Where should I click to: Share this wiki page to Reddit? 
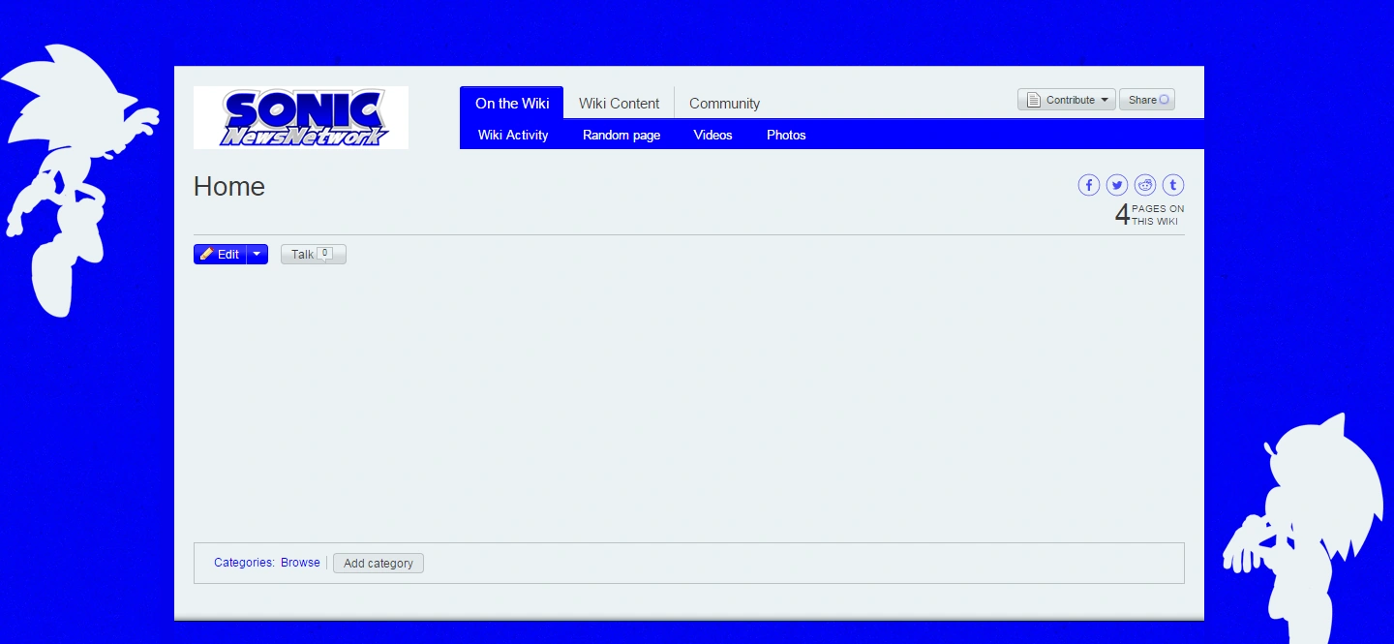(1145, 185)
